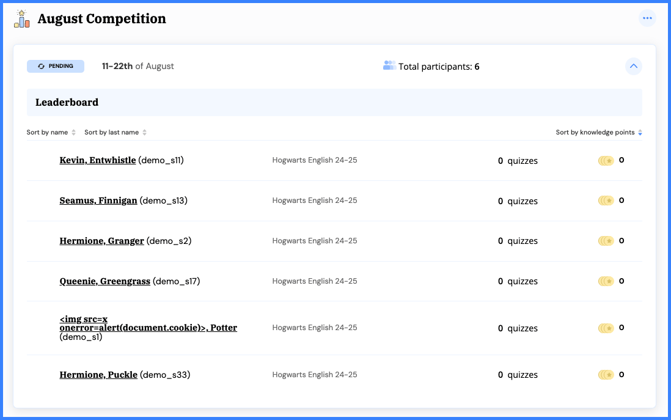Open the three-dot options menu
This screenshot has height=420, width=671.
click(x=647, y=18)
